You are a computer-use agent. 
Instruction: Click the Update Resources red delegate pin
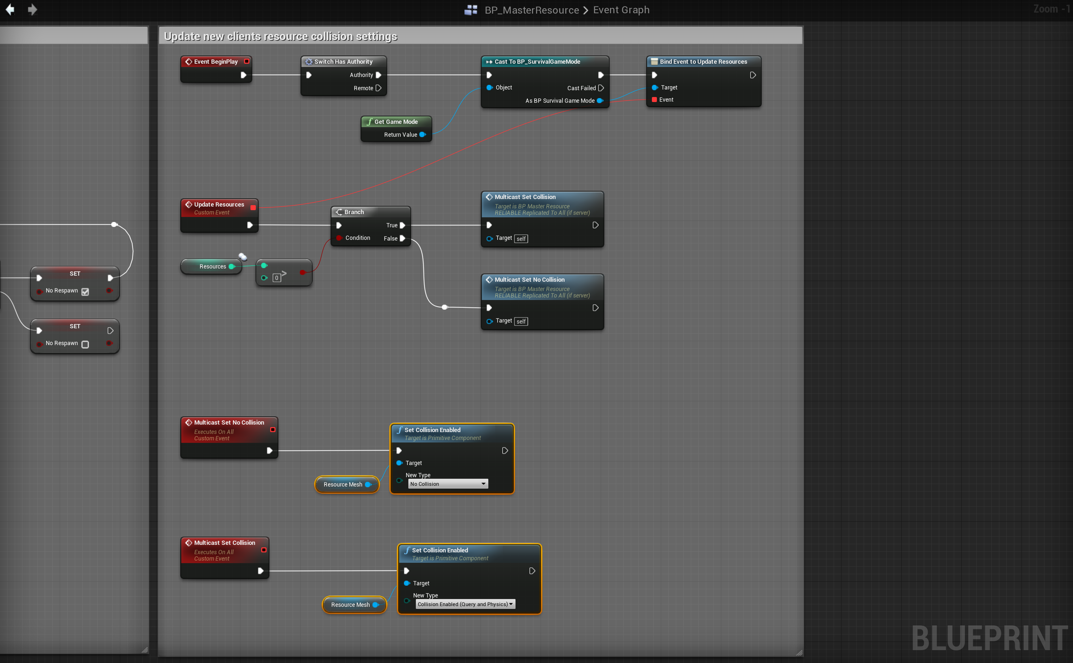coord(253,207)
